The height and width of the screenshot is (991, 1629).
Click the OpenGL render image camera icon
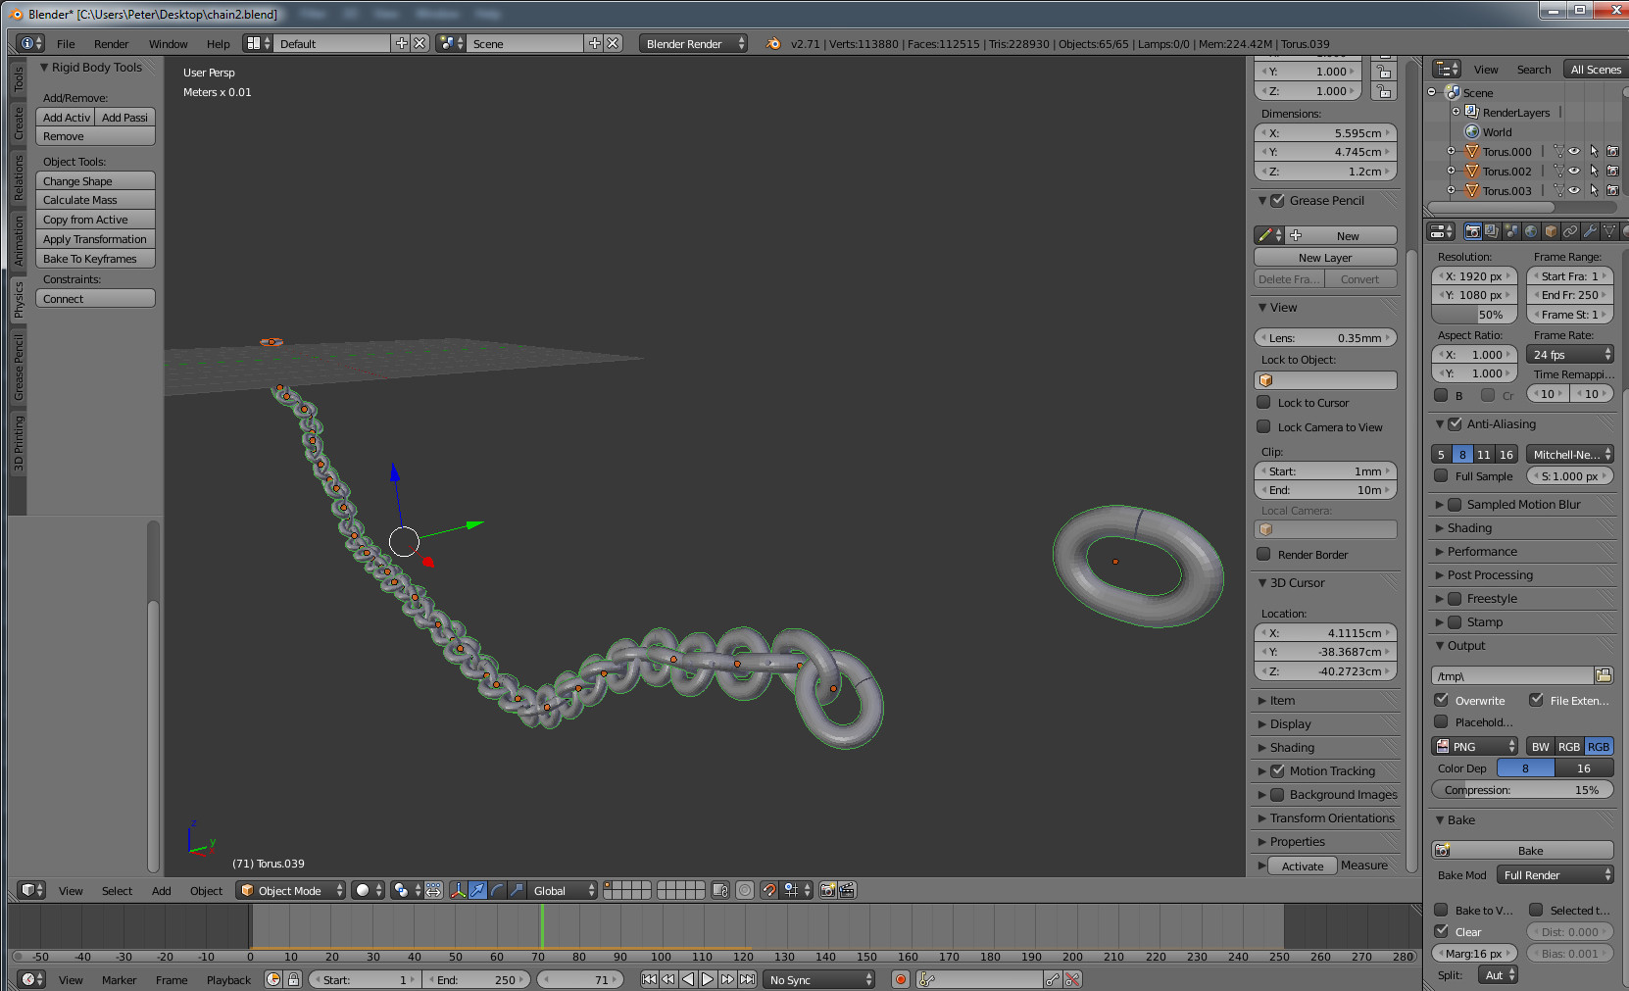coord(828,890)
